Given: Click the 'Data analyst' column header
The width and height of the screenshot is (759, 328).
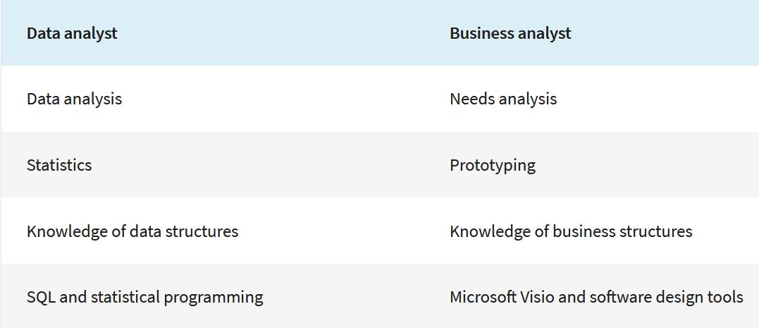Looking at the screenshot, I should pyautogui.click(x=72, y=33).
